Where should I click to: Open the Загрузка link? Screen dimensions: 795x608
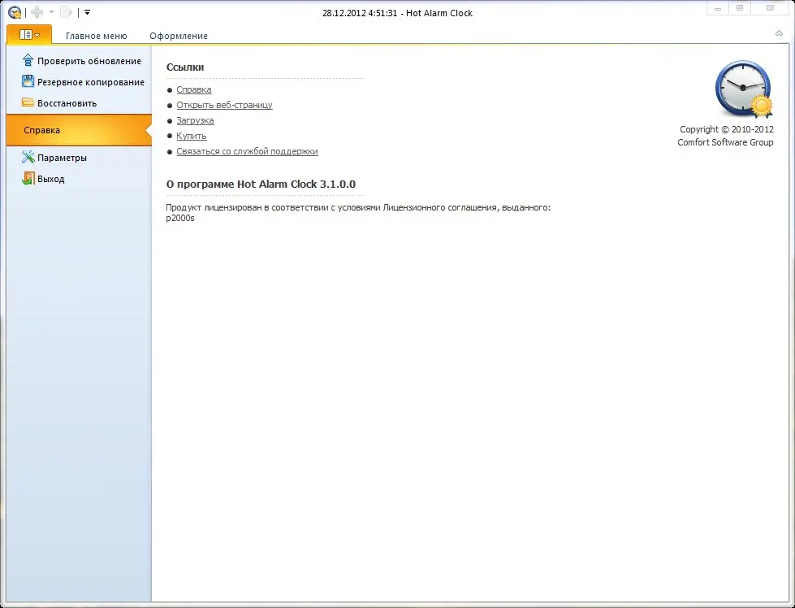[x=195, y=121]
